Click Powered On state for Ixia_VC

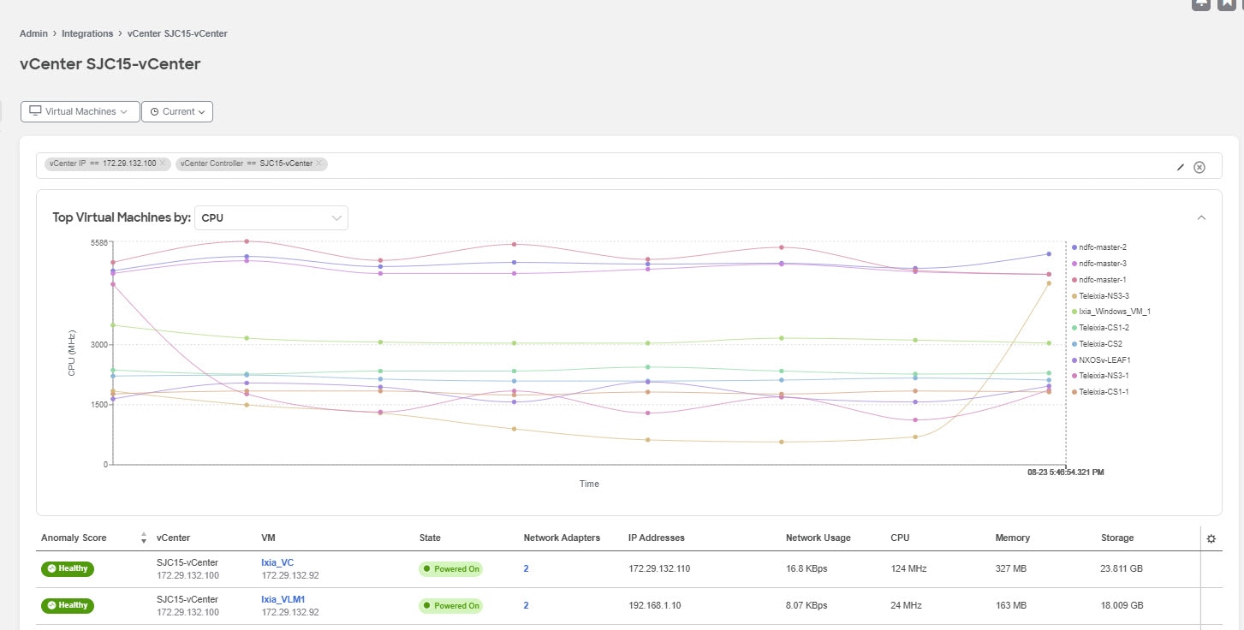tap(450, 569)
